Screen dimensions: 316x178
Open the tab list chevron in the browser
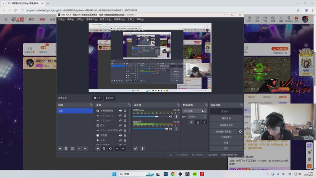click(3, 3)
